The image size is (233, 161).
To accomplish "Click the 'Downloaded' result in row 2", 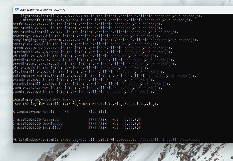I will (x=53, y=124).
